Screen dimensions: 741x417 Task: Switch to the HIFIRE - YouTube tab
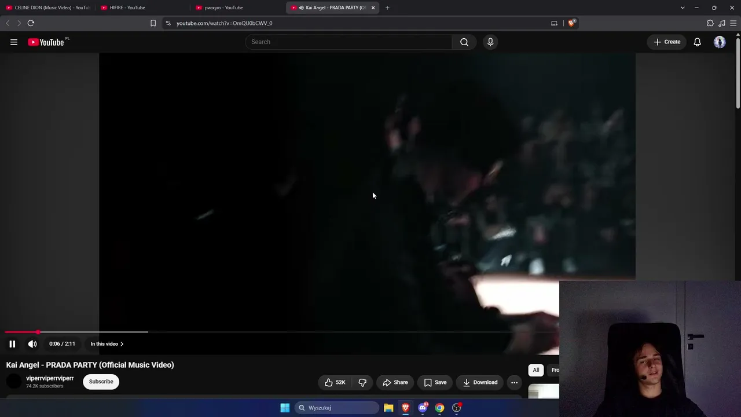(x=142, y=8)
